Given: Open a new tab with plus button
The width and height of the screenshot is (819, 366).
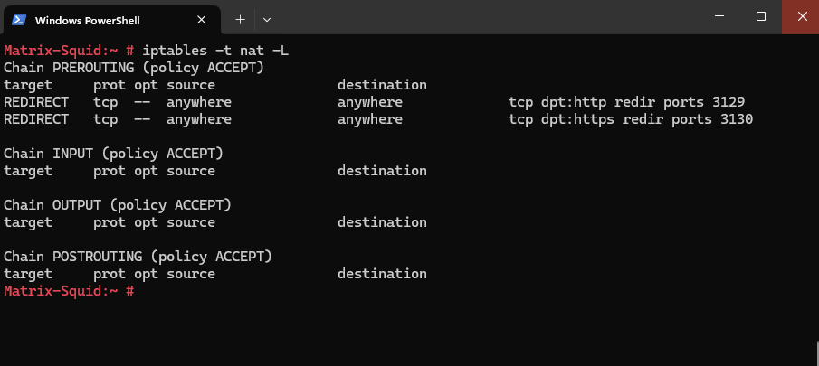Looking at the screenshot, I should [240, 20].
